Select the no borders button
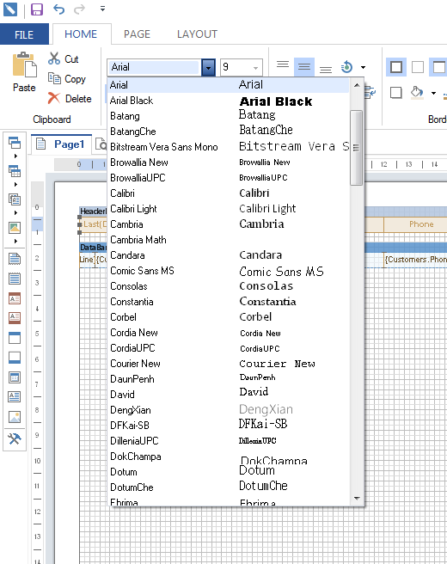 click(x=418, y=67)
